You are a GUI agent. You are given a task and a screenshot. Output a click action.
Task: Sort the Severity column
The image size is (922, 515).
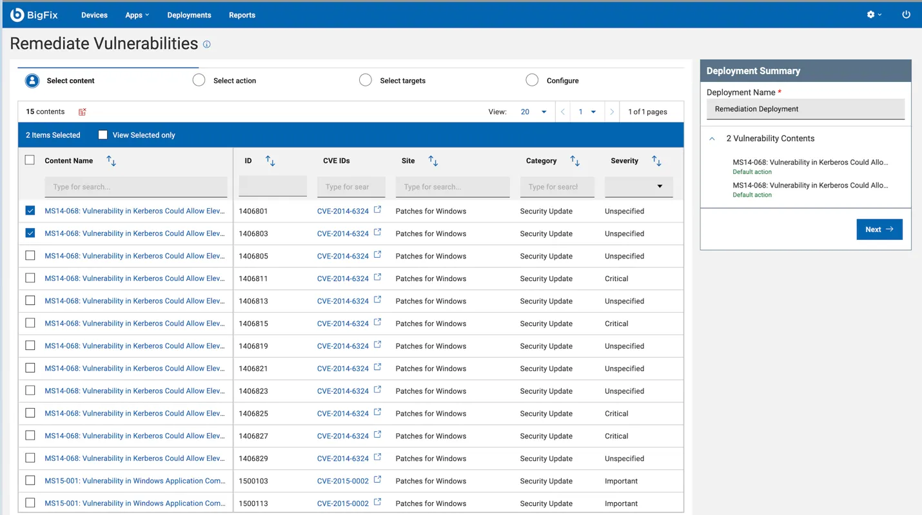tap(656, 160)
